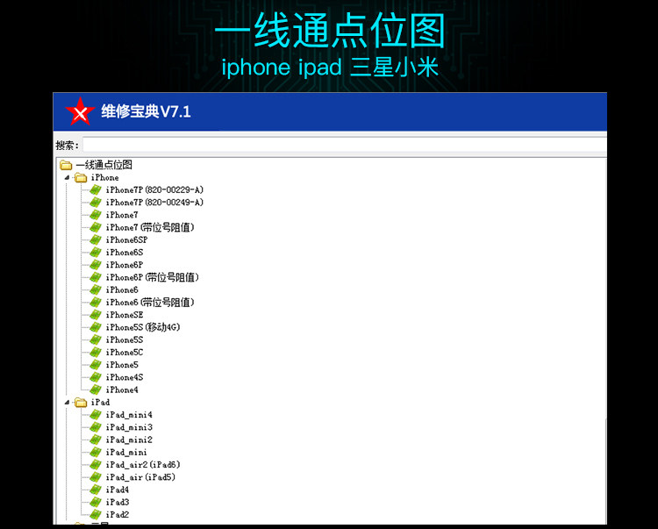This screenshot has width=658, height=529.
Task: Click board icon for iPhone5S (移动4G)
Action: pyautogui.click(x=96, y=327)
